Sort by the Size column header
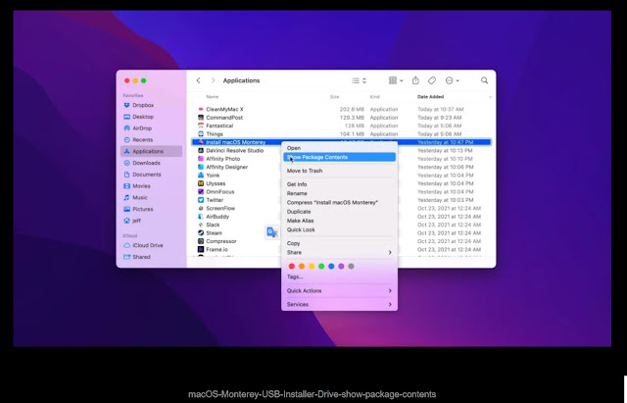Viewport: 627px width, 403px height. coord(335,97)
